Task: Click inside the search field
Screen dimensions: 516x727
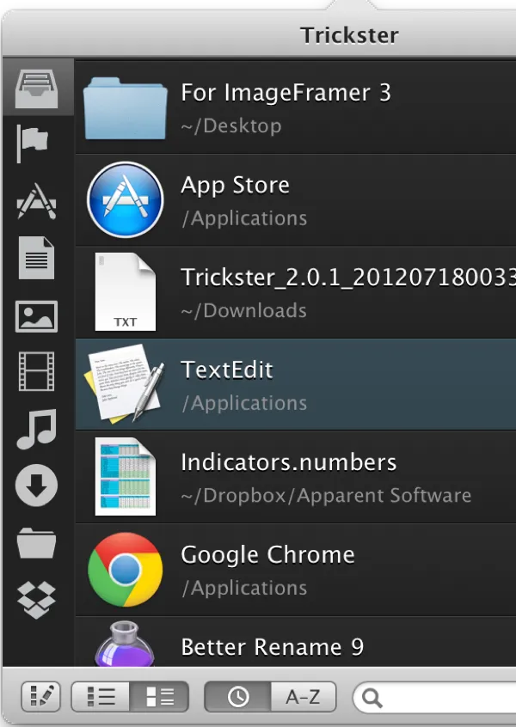Action: coord(434,697)
